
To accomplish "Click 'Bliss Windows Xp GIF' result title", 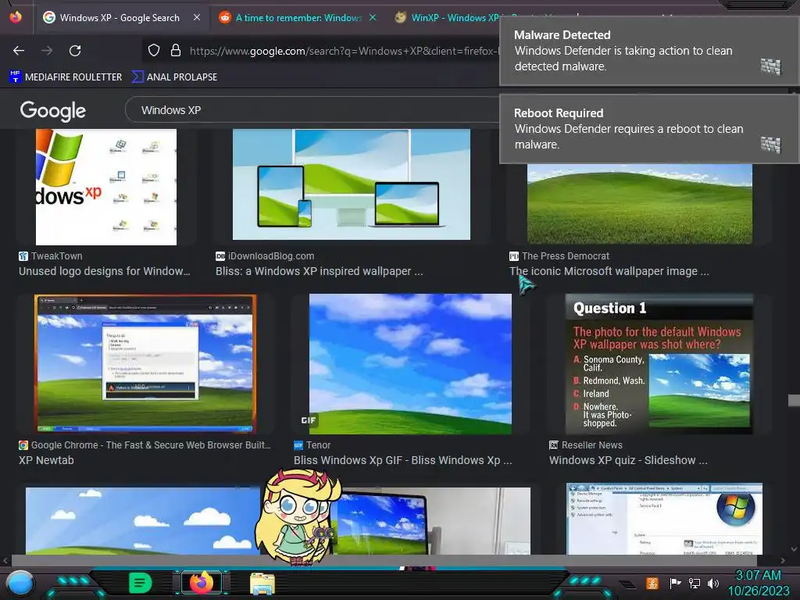I will 402,460.
